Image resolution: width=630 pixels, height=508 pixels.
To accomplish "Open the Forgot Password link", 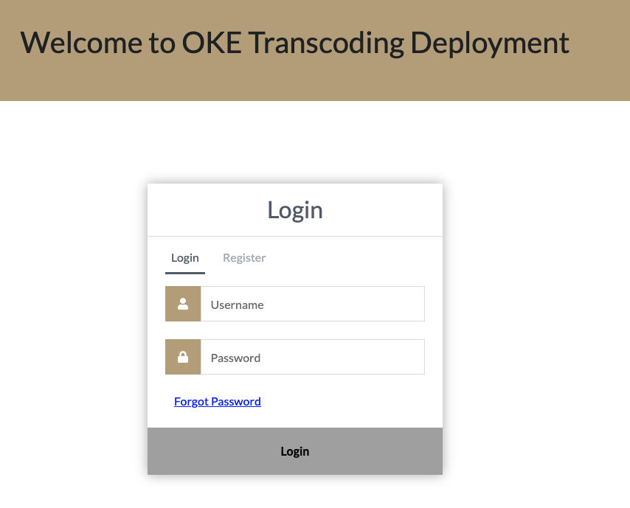I will (x=218, y=402).
